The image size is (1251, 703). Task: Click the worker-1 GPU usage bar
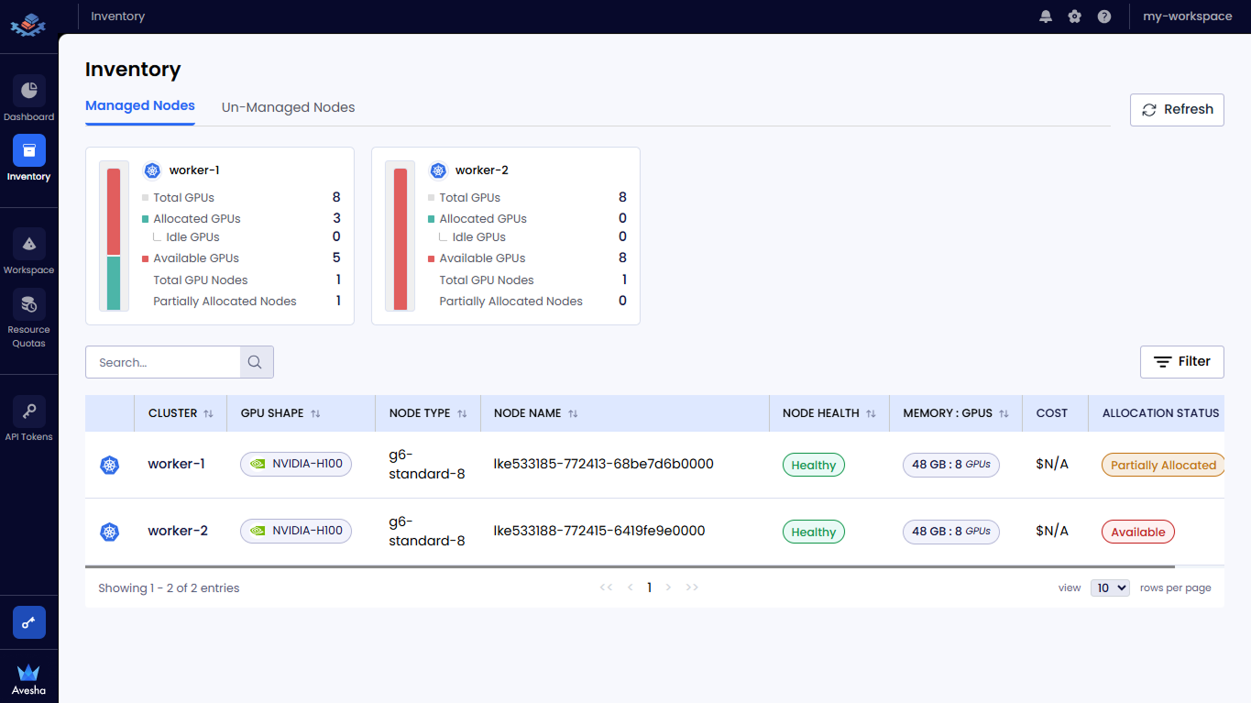(114, 238)
